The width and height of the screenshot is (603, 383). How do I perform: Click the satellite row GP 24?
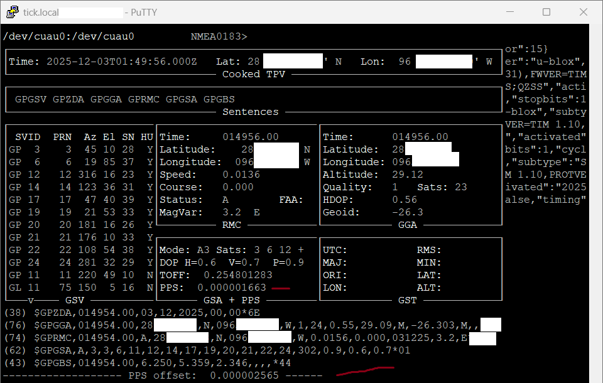(x=81, y=262)
